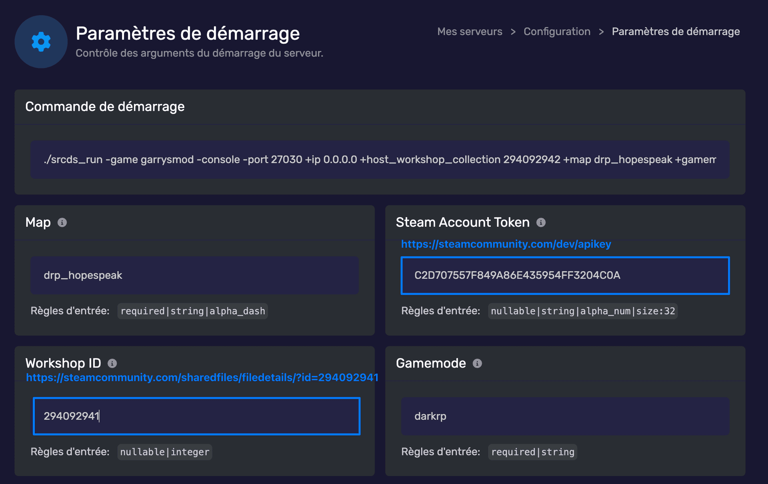
Task: Open the Workshop ID info icon
Action: 112,364
